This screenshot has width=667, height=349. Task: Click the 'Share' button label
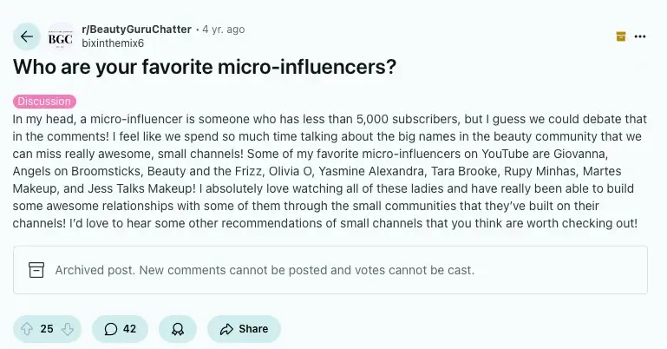253,329
